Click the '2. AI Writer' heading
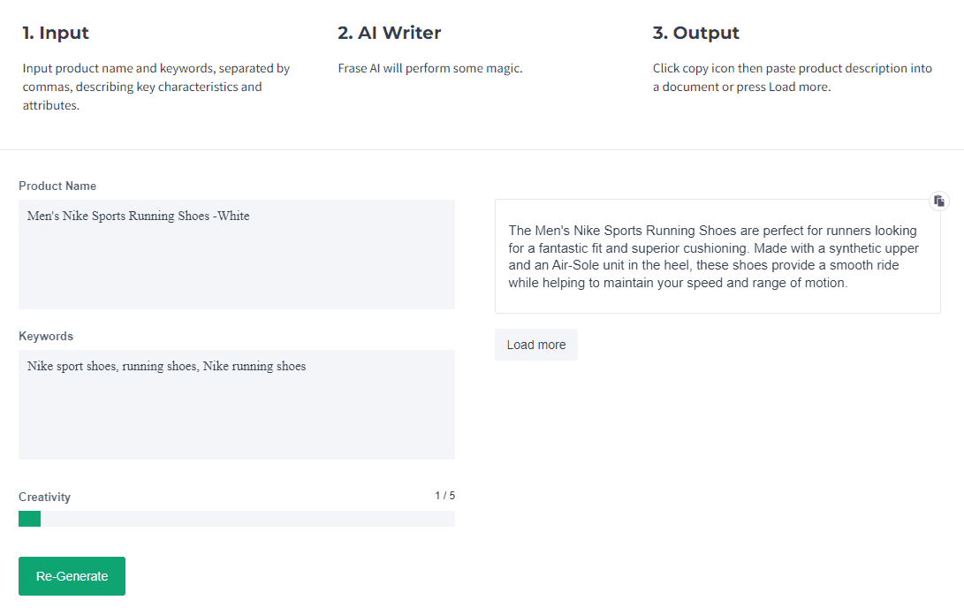The width and height of the screenshot is (964, 608). (x=389, y=34)
